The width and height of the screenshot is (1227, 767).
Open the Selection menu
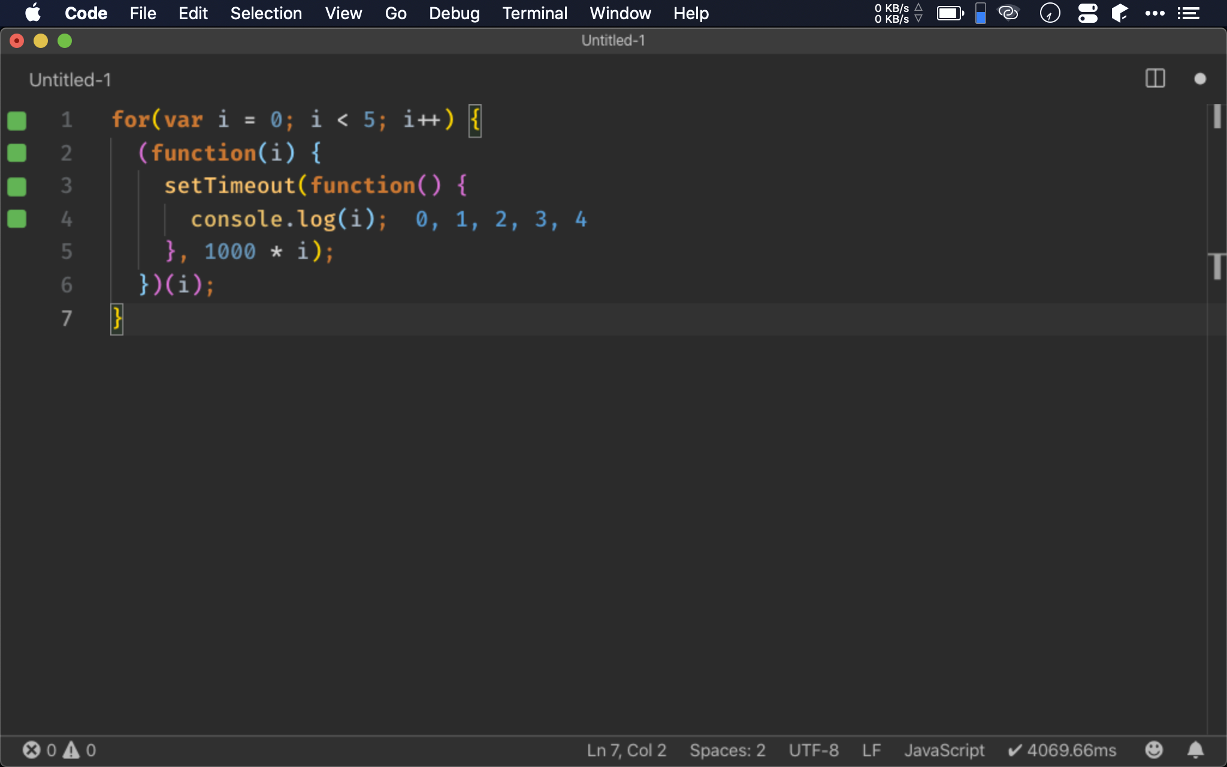[x=266, y=13]
